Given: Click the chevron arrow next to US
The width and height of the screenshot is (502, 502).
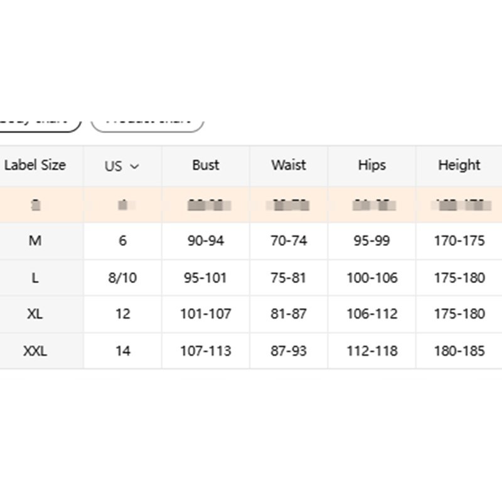Looking at the screenshot, I should click(134, 167).
